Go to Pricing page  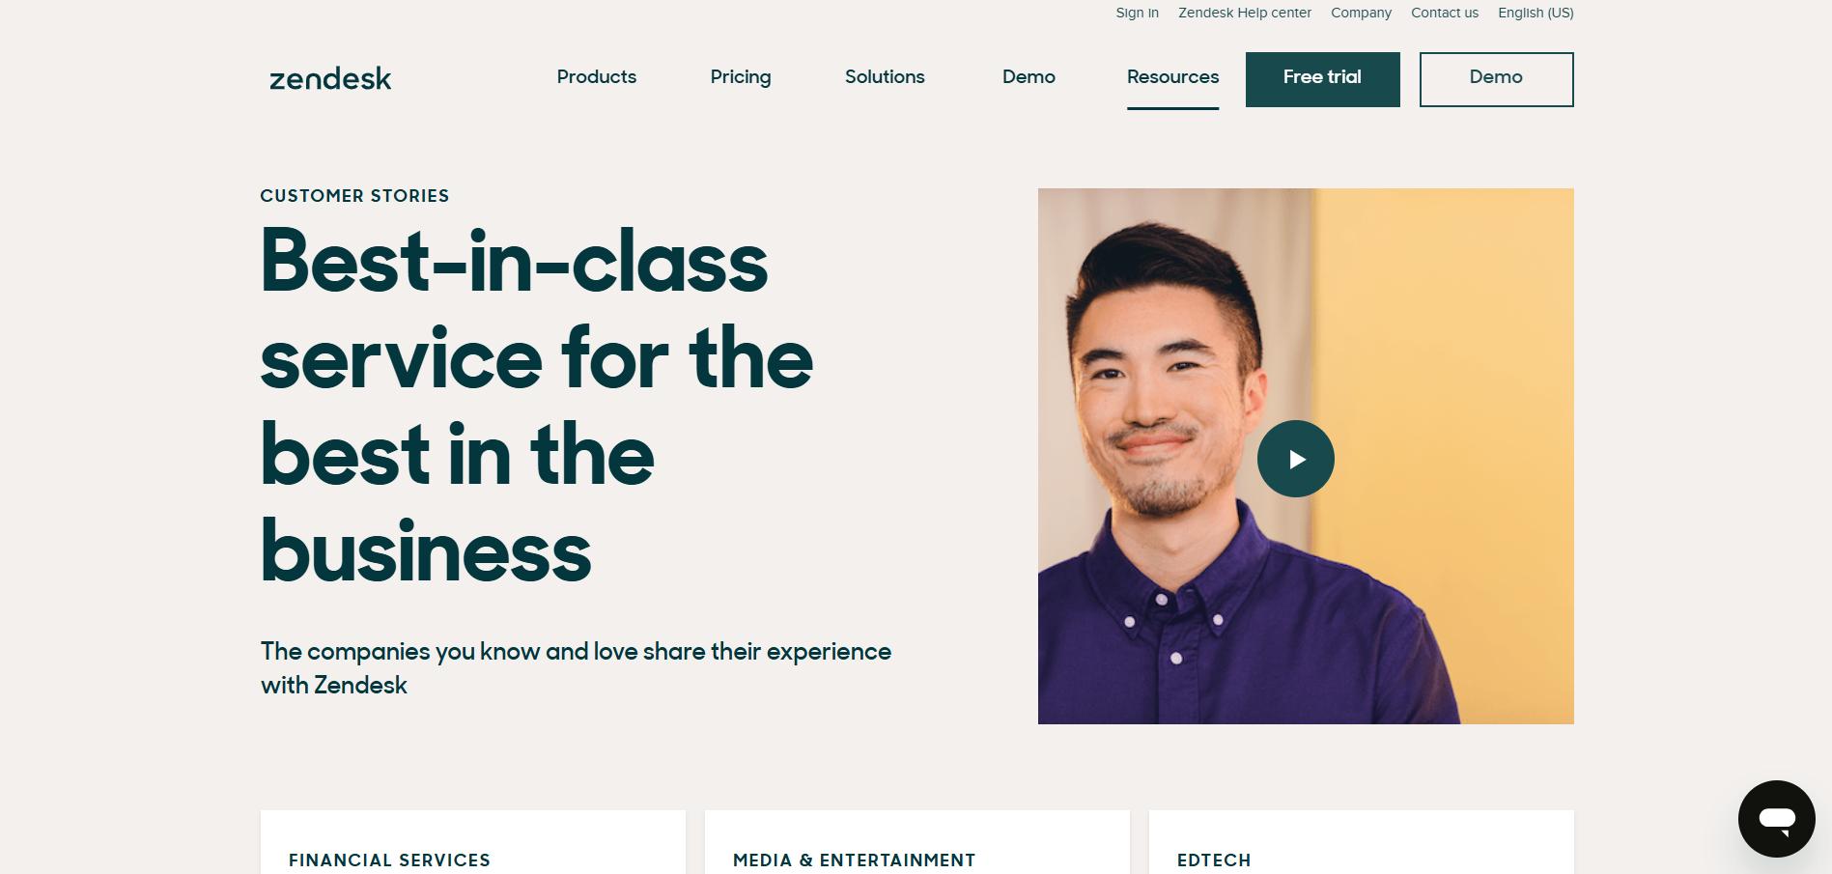[x=740, y=77]
